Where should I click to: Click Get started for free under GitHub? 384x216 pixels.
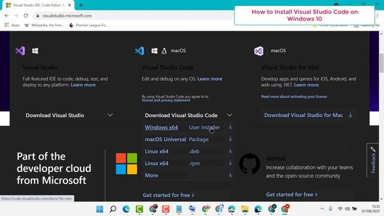[292, 194]
